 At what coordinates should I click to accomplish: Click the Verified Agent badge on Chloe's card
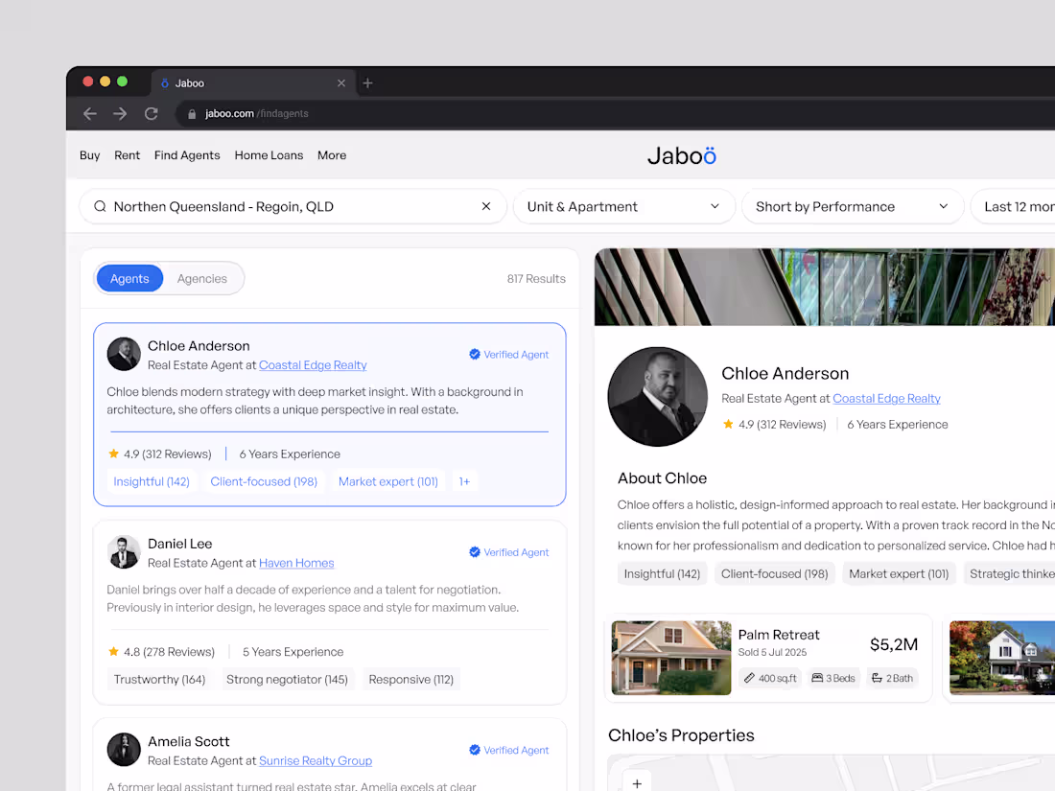point(509,354)
